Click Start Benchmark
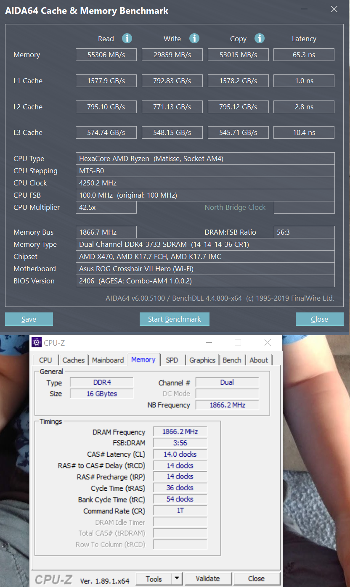The width and height of the screenshot is (350, 587). pos(175,319)
